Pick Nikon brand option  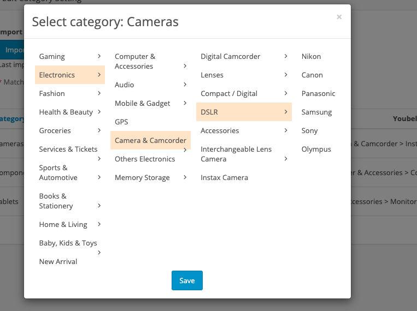(x=311, y=56)
